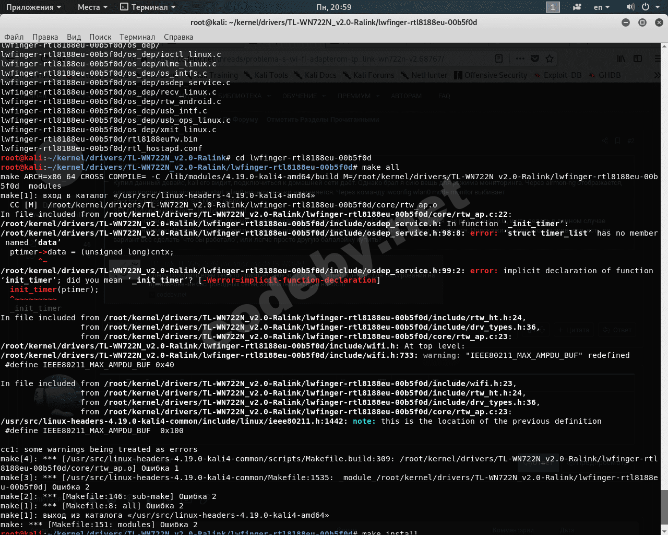The image size is (668, 535).
Task: Maximize the terminal window
Action: 642,22
